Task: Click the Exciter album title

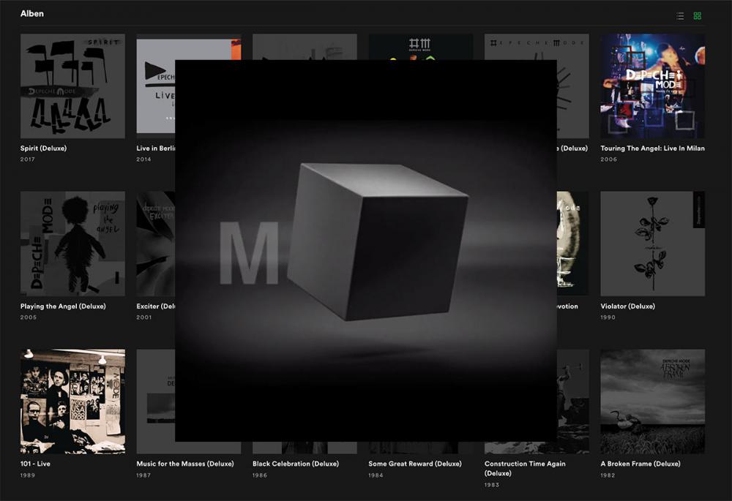Action: tap(156, 306)
